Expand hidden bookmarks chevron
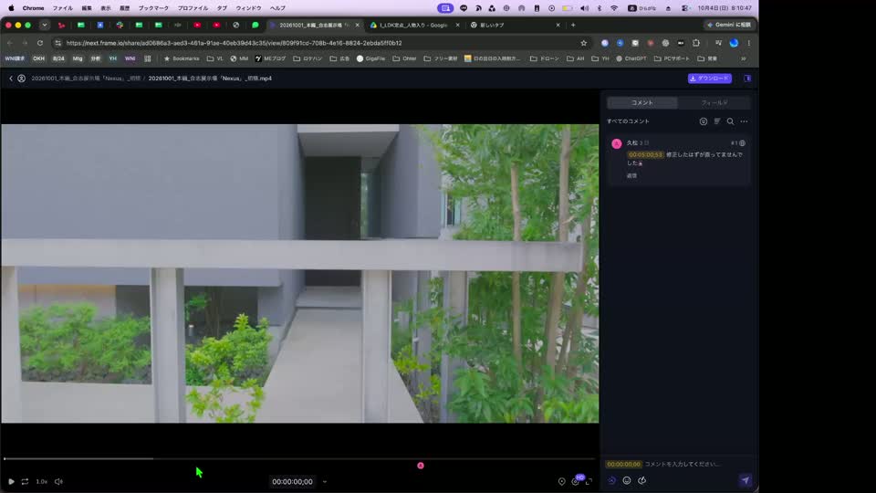This screenshot has width=876, height=493. (744, 58)
